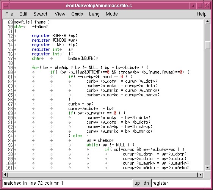The image size is (213, 190).
Task: Open the window menu button in title bar
Action: (x=6, y=6)
